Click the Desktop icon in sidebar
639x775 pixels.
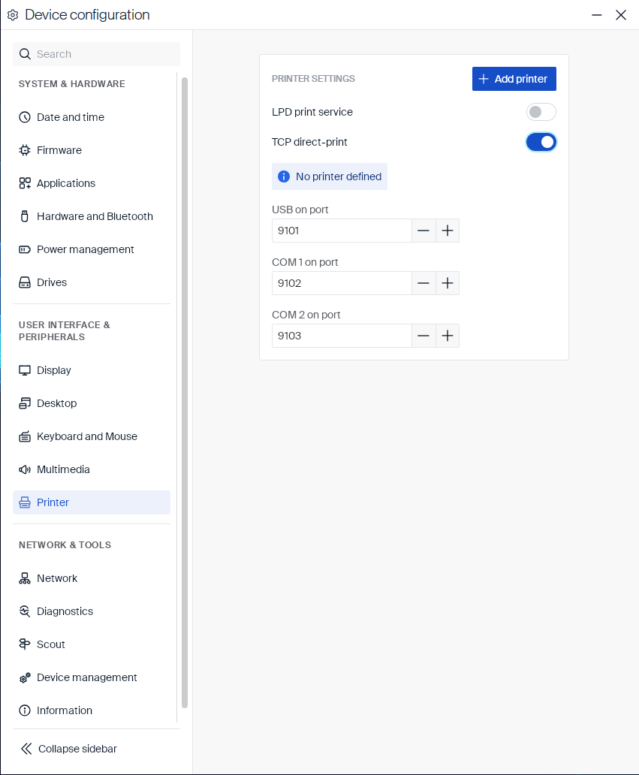25,403
